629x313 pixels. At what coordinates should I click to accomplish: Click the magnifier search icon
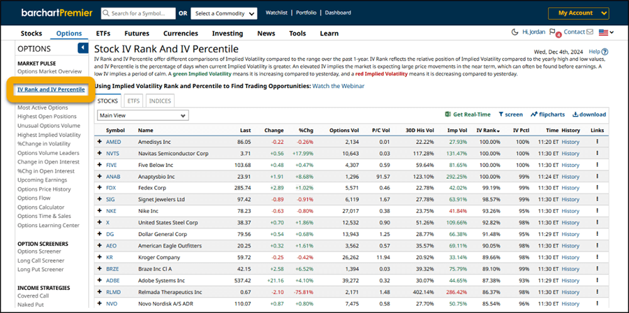coord(106,13)
